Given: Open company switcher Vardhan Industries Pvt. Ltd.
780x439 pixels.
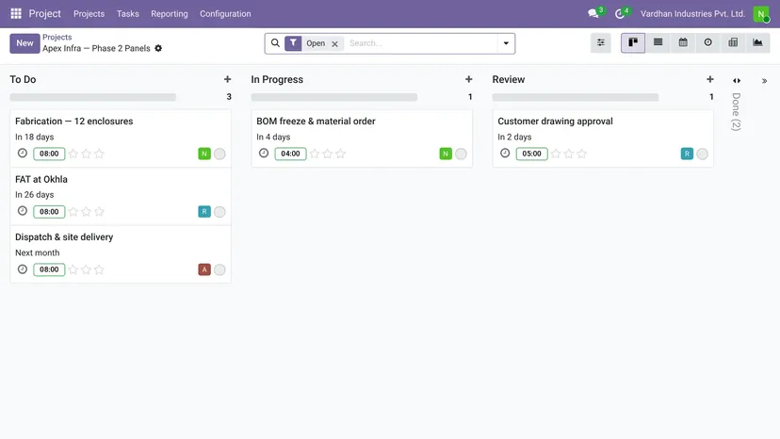Looking at the screenshot, I should point(692,14).
